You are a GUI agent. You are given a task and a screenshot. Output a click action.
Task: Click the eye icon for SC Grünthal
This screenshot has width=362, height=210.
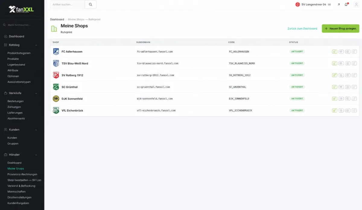[x=341, y=87]
